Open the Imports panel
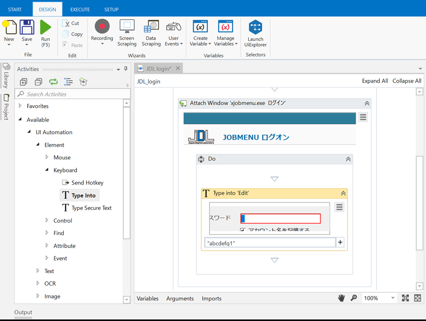 [x=211, y=299]
